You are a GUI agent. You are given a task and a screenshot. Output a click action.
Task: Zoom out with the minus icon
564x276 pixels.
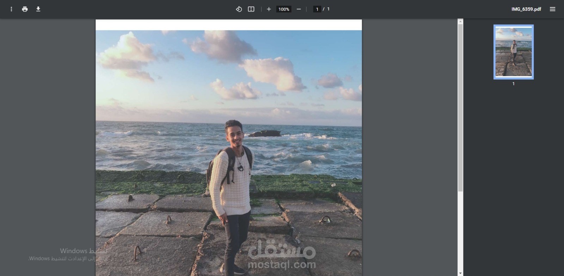point(299,9)
